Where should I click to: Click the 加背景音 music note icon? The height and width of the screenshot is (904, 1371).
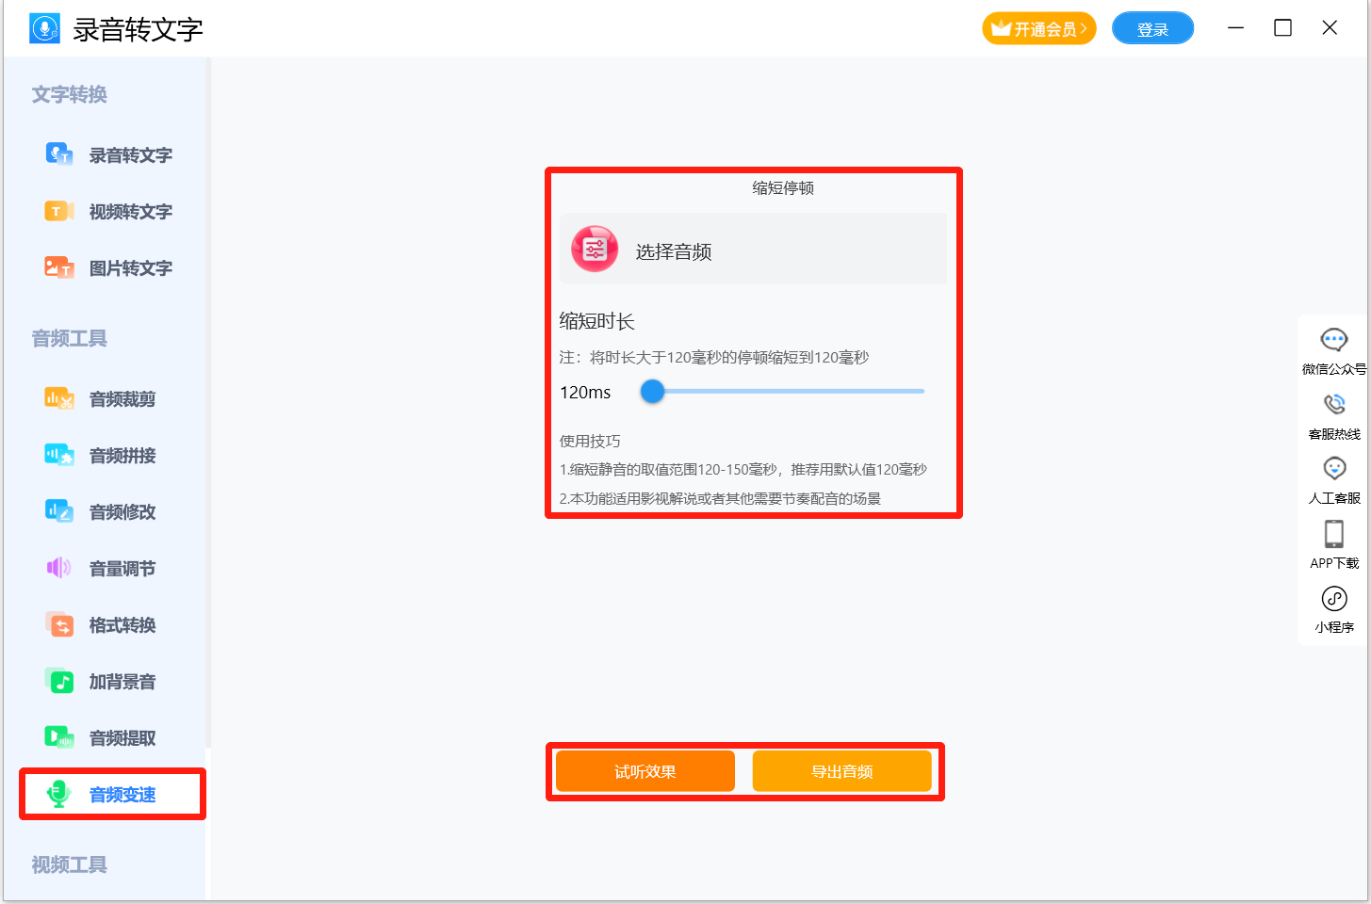click(x=59, y=681)
